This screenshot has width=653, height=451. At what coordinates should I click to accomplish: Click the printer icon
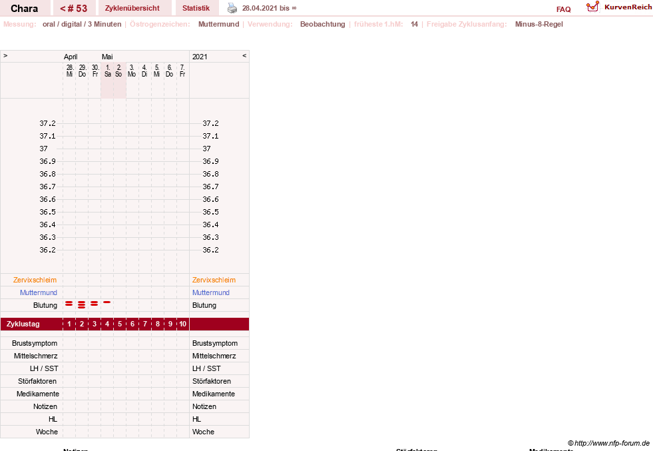click(232, 8)
